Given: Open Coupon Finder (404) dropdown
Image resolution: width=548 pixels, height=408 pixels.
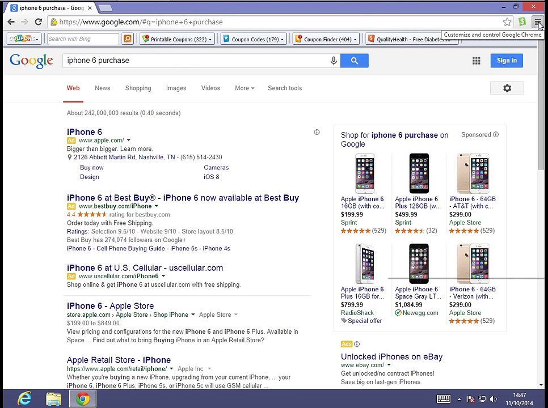Looking at the screenshot, I should click(326, 39).
